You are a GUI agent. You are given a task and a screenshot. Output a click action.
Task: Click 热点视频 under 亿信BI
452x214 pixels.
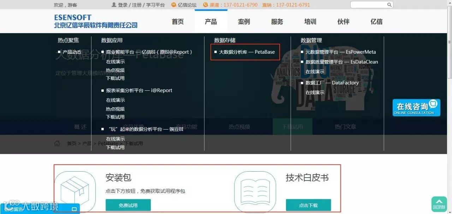click(115, 70)
